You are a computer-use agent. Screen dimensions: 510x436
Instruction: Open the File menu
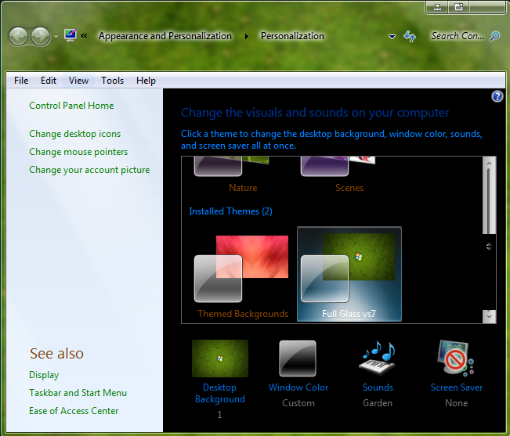coord(21,81)
